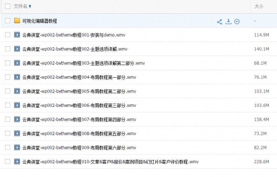Click the blue sort arrow next to 文件名

click(x=30, y=6)
